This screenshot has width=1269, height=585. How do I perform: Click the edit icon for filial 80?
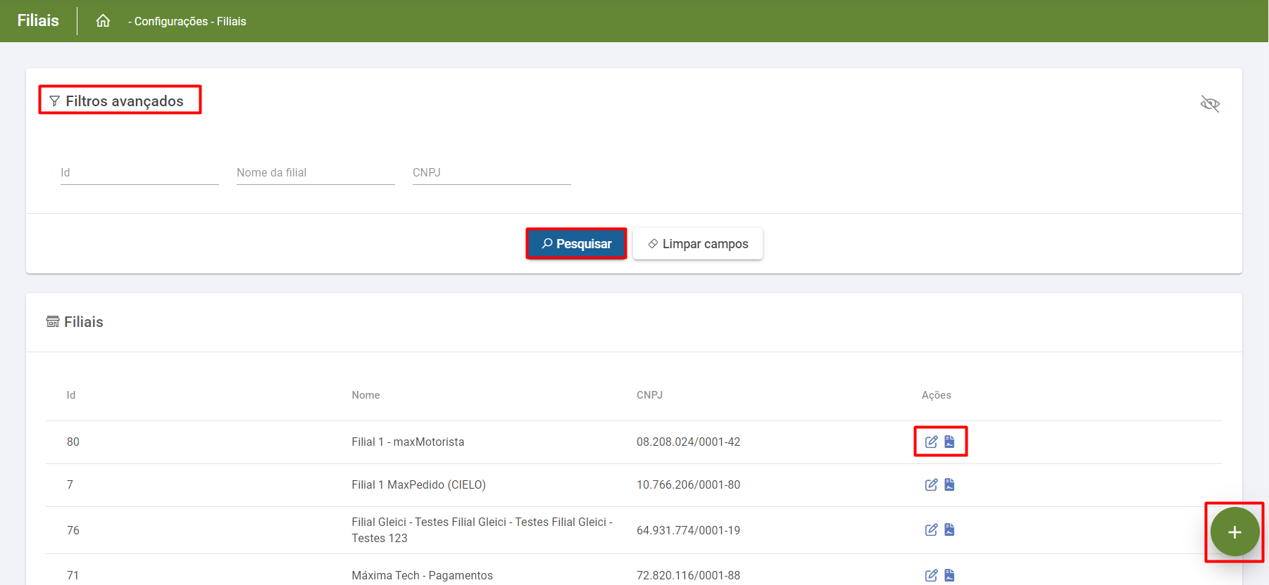pyautogui.click(x=931, y=442)
